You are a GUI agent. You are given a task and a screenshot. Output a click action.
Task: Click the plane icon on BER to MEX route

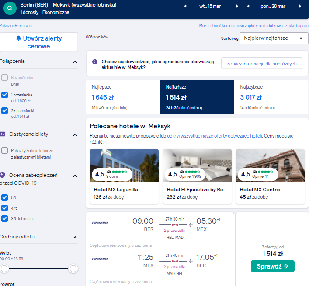pyautogui.click(x=191, y=225)
